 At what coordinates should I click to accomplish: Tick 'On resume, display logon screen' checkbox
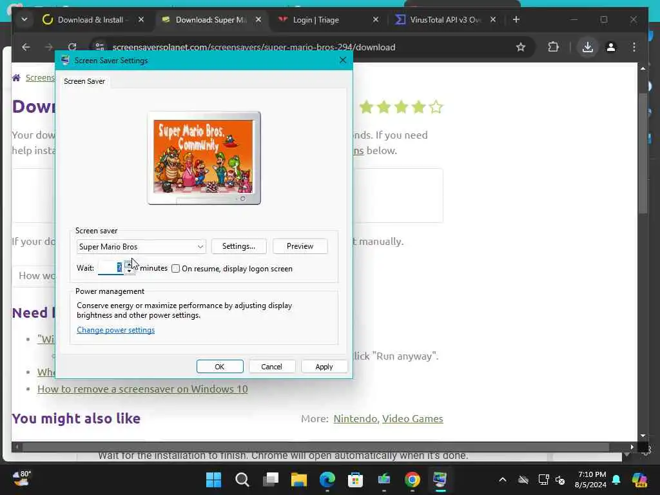tap(175, 269)
